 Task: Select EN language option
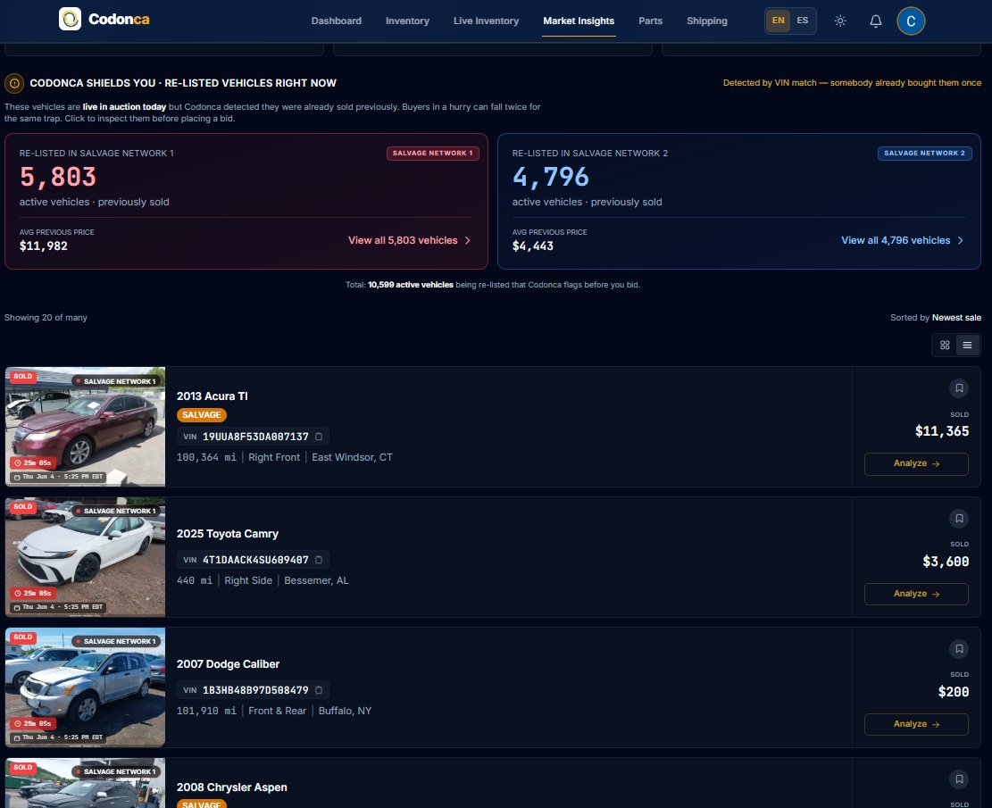[x=779, y=21]
